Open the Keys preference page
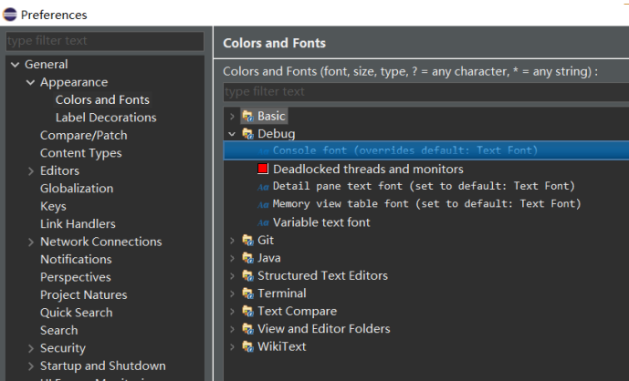Image resolution: width=629 pixels, height=381 pixels. coord(53,206)
